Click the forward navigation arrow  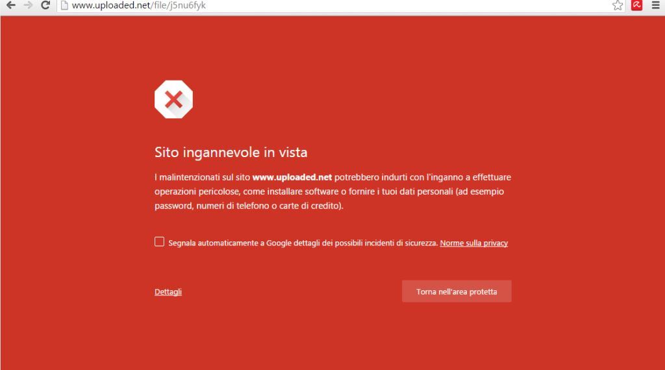pyautogui.click(x=28, y=5)
